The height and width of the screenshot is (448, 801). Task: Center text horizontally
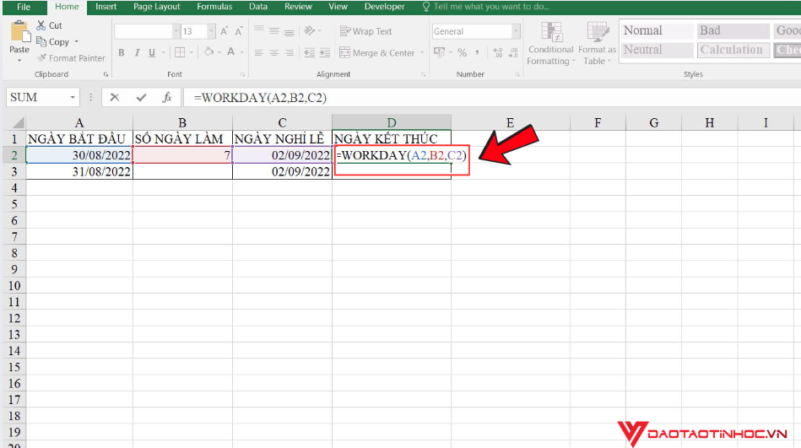tap(274, 52)
